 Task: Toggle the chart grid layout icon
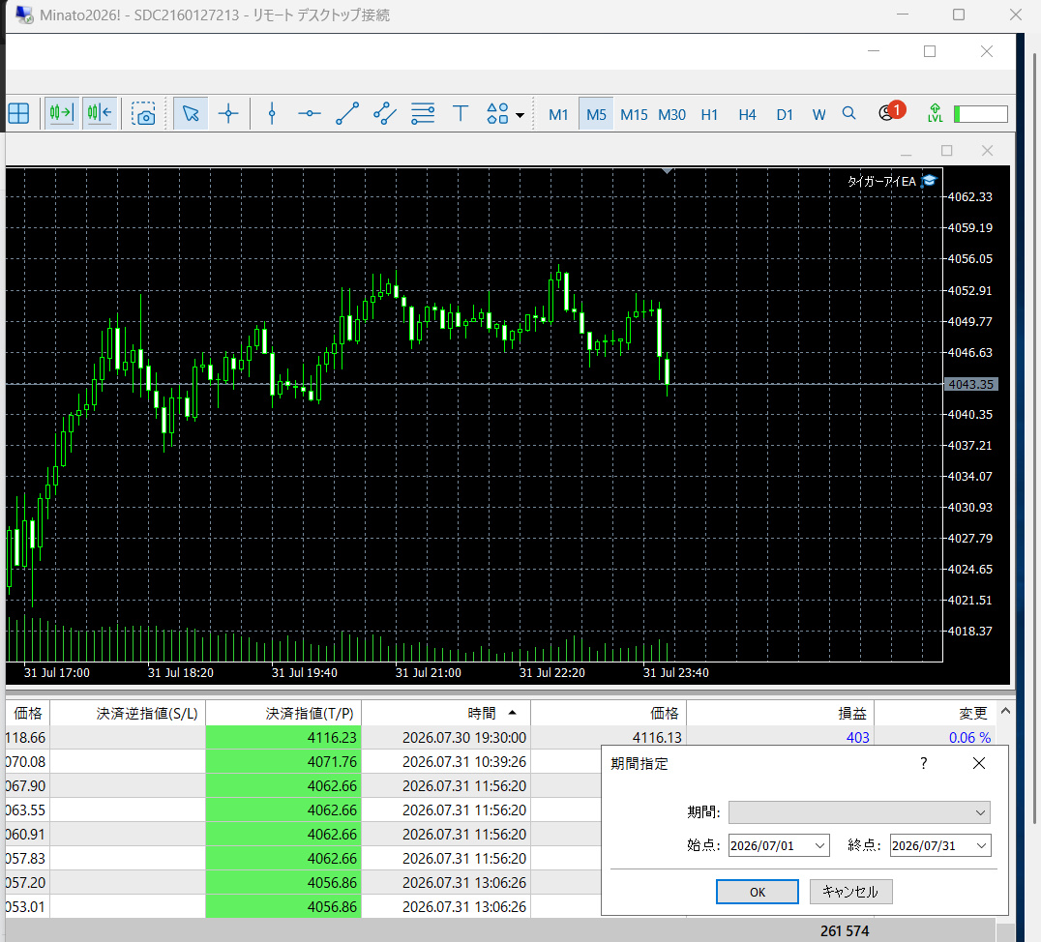[18, 113]
